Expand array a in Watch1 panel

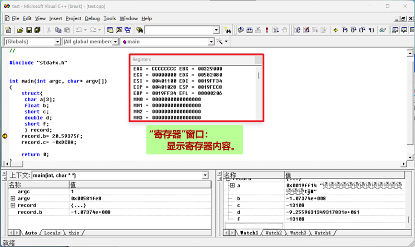tap(232, 186)
